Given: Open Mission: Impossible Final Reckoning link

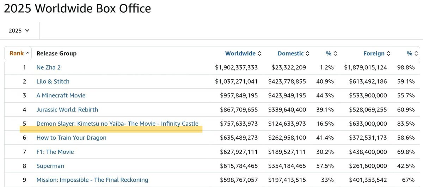Looking at the screenshot, I should pyautogui.click(x=92, y=180).
